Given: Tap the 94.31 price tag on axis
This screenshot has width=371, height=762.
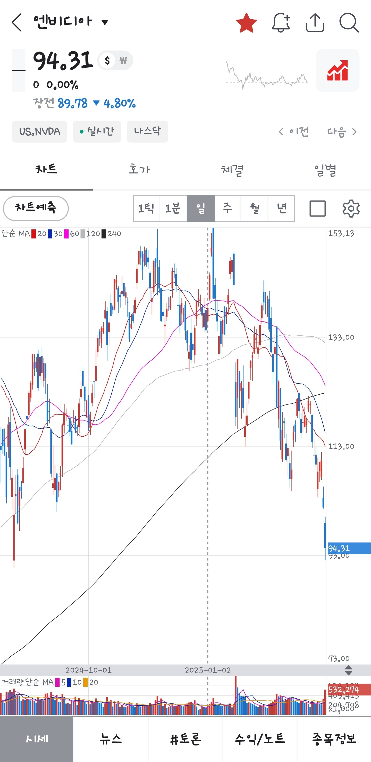Looking at the screenshot, I should pos(349,548).
